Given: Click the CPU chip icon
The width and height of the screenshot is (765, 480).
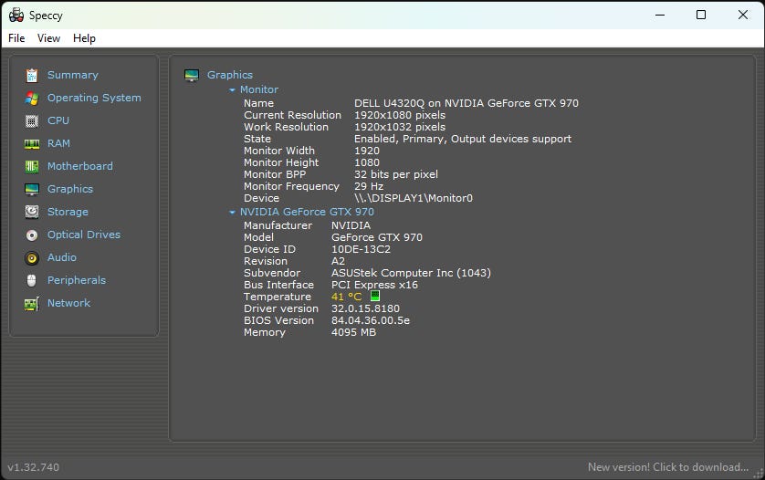Looking at the screenshot, I should 32,121.
